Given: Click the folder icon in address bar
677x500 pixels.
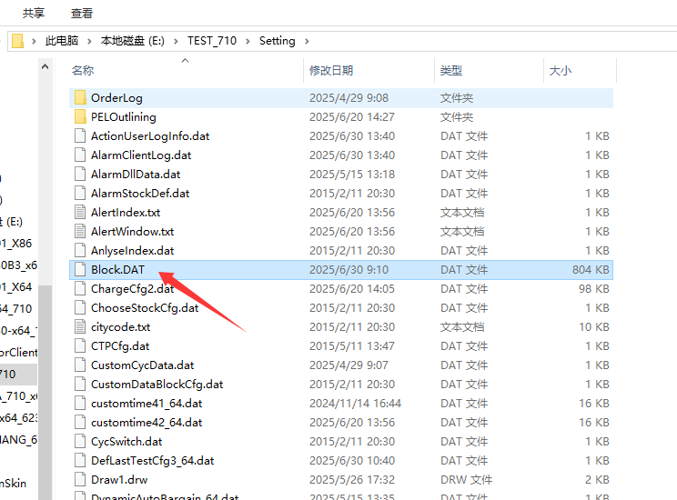Looking at the screenshot, I should [x=17, y=41].
